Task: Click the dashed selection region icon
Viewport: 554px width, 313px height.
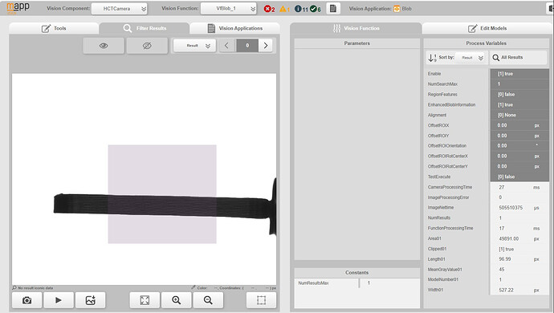Action: pyautogui.click(x=261, y=300)
